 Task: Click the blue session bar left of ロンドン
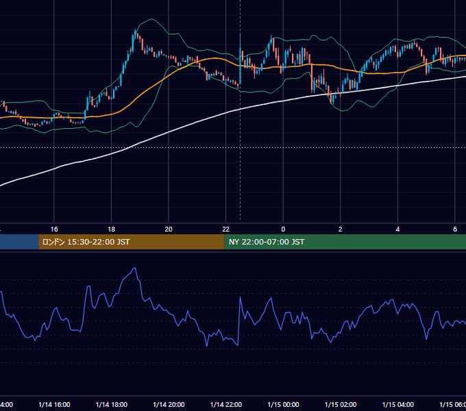pos(19,242)
